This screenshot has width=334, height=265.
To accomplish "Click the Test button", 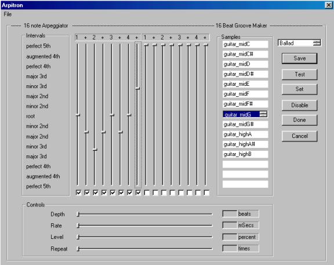I will pyautogui.click(x=299, y=74).
